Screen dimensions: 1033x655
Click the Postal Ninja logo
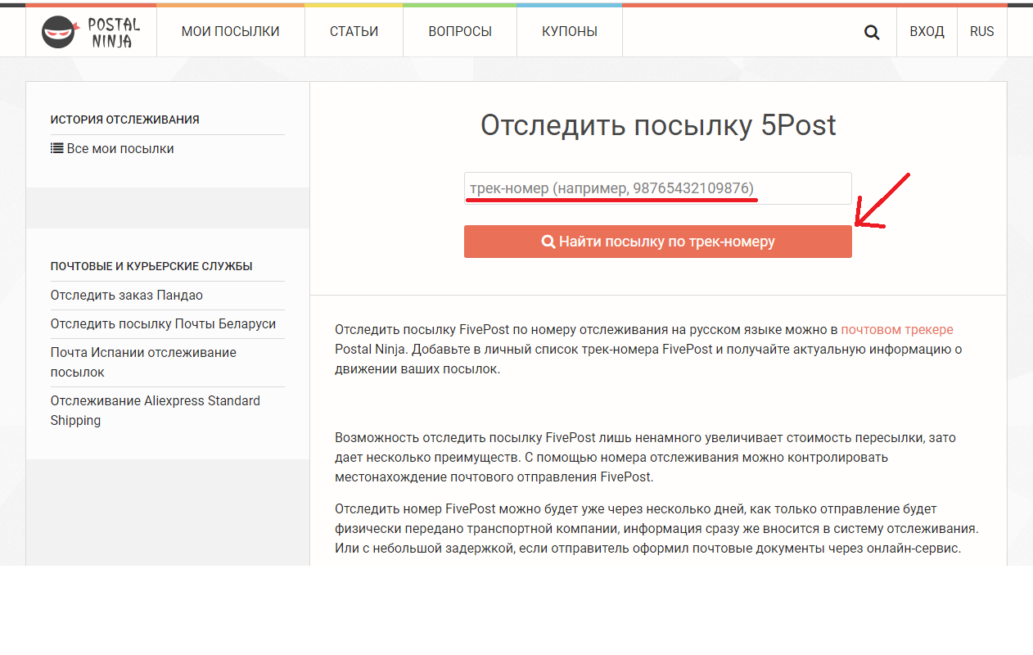click(91, 32)
